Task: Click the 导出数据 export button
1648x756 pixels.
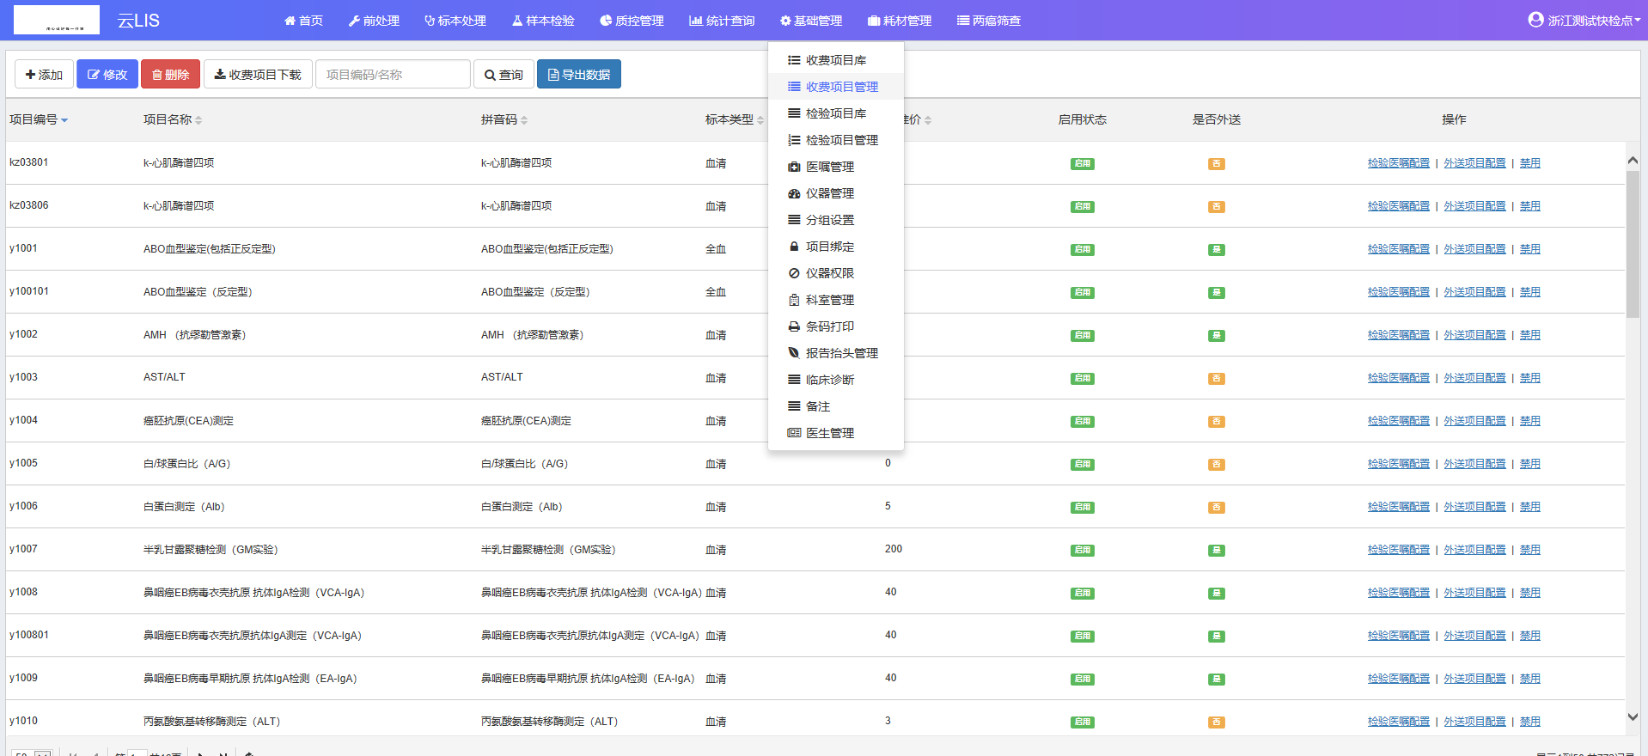Action: 579,75
